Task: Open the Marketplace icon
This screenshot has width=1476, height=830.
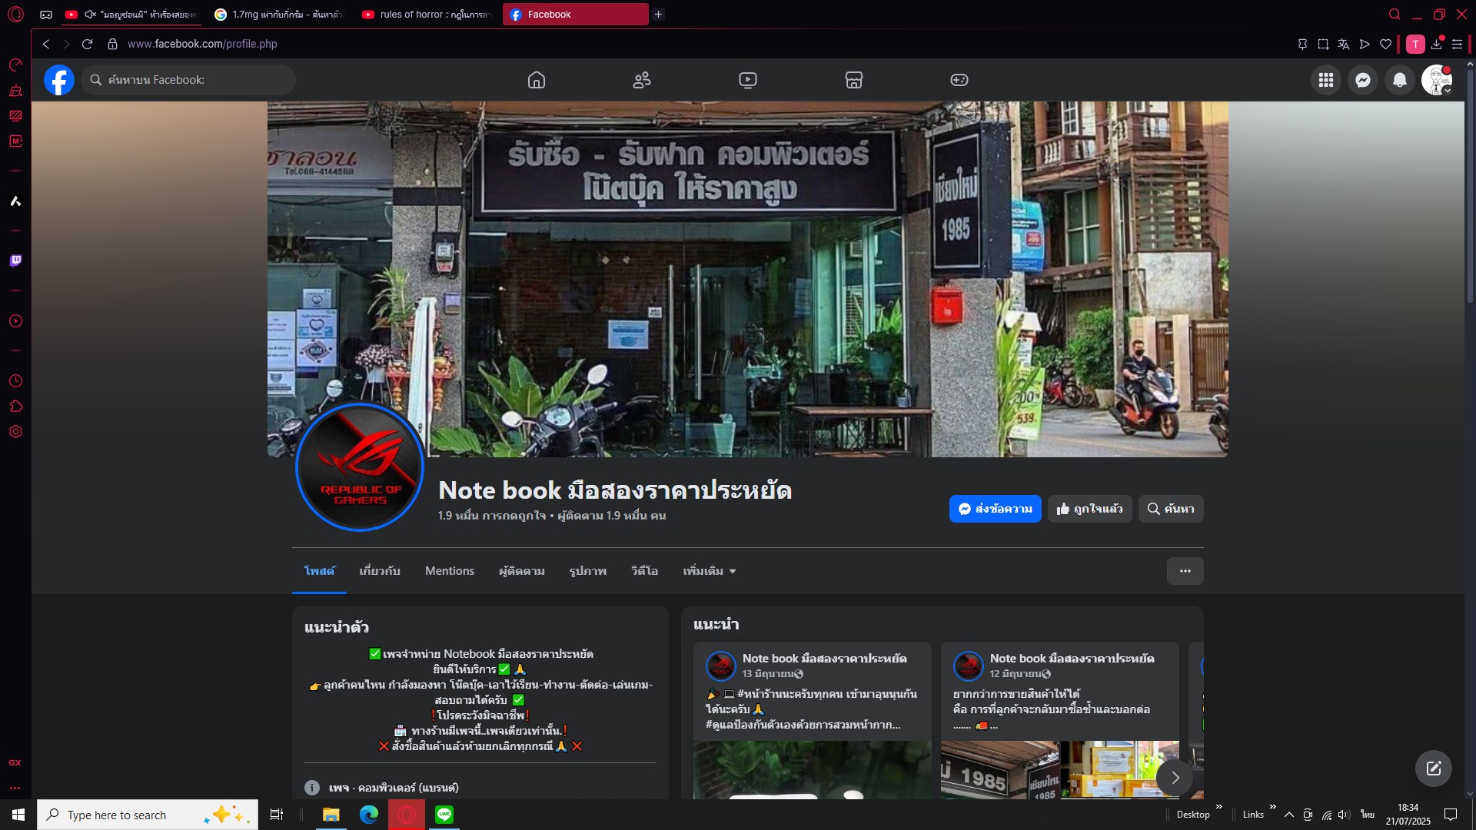Action: 854,80
